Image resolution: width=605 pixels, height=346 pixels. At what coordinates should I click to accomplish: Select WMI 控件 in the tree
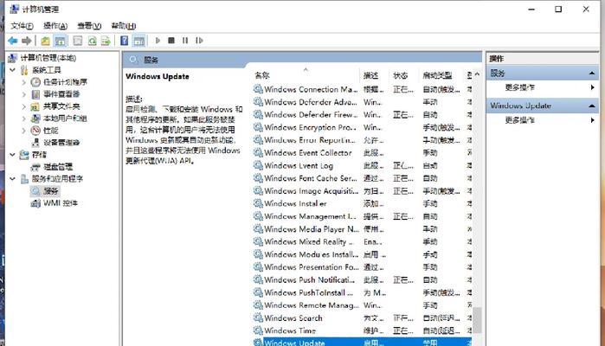61,203
